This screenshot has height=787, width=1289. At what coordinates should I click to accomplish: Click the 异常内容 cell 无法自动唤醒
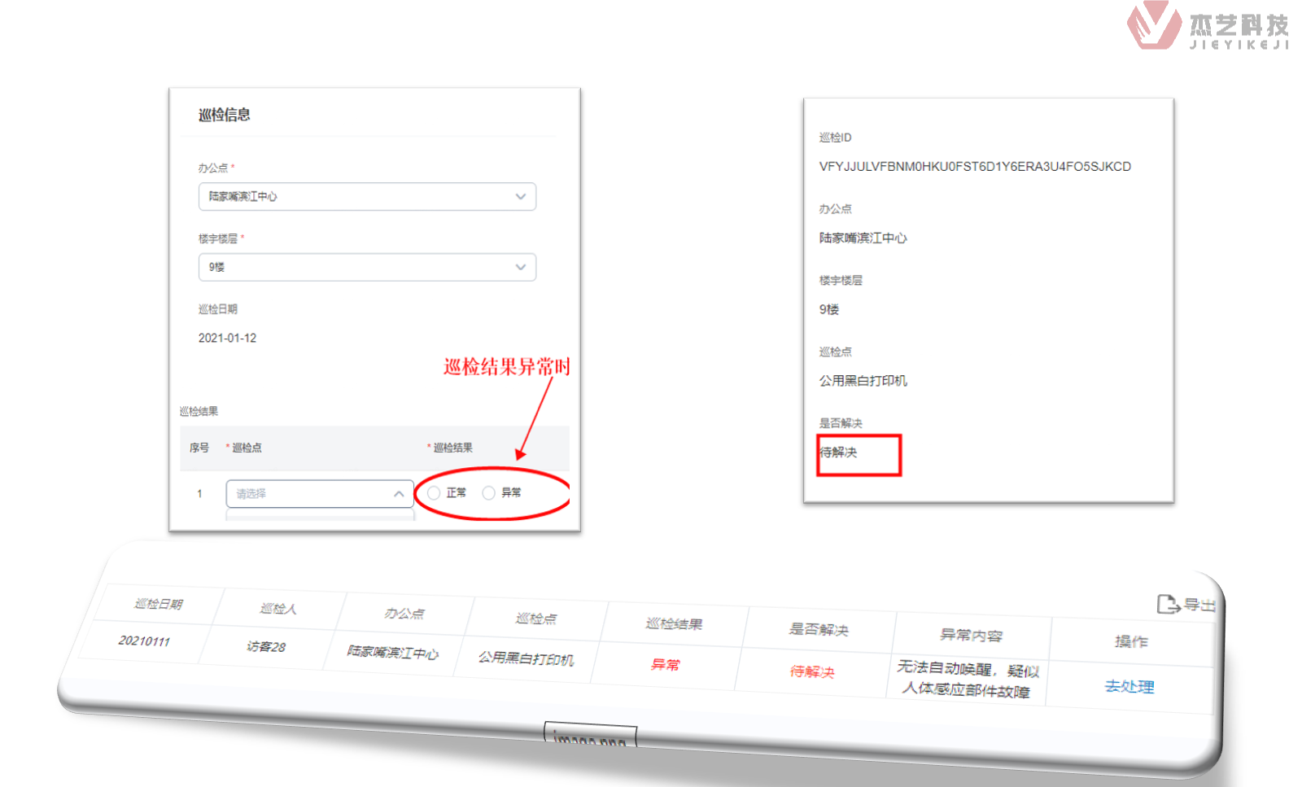[967, 679]
